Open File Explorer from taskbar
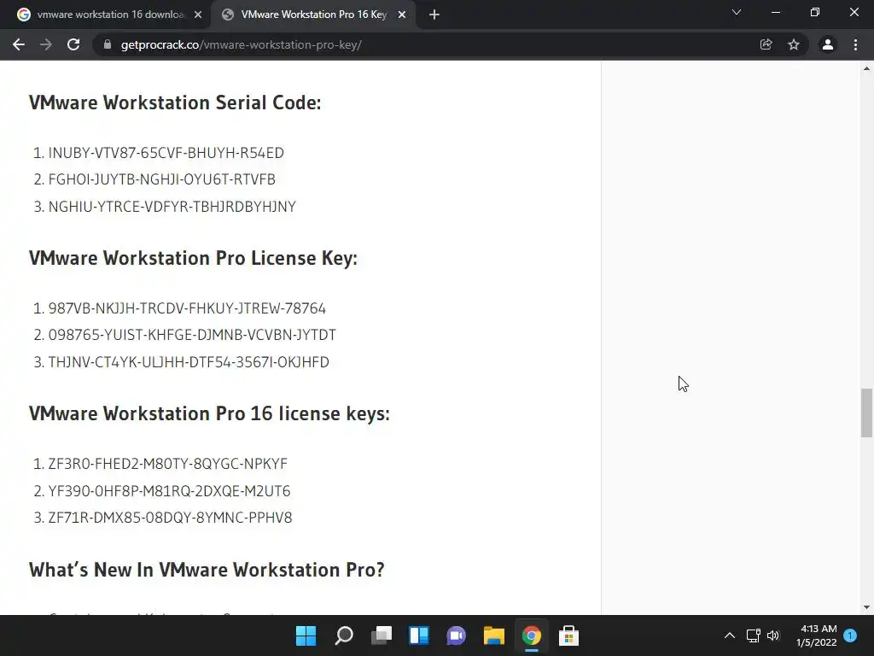The height and width of the screenshot is (656, 874). pyautogui.click(x=494, y=635)
